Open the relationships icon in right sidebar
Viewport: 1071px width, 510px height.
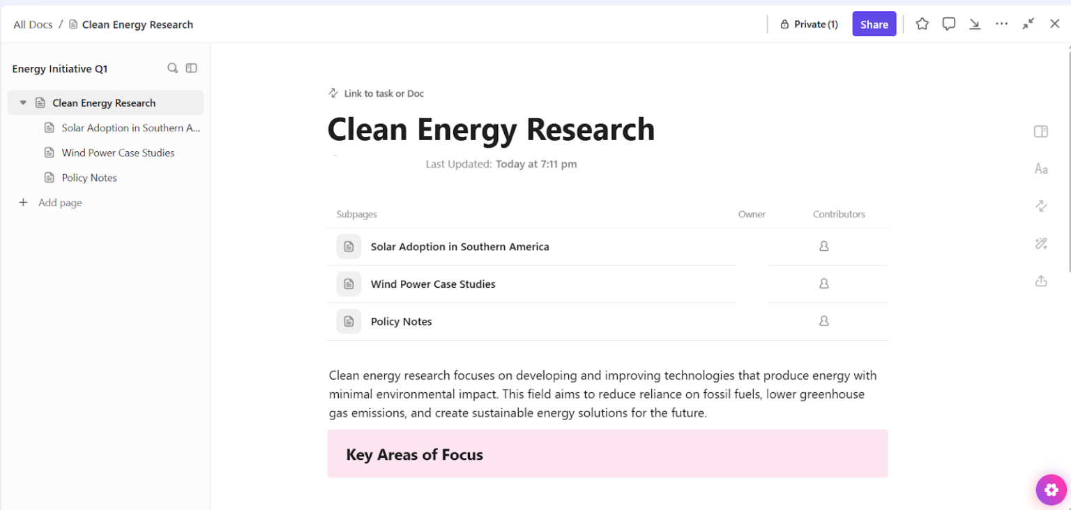(x=1041, y=206)
